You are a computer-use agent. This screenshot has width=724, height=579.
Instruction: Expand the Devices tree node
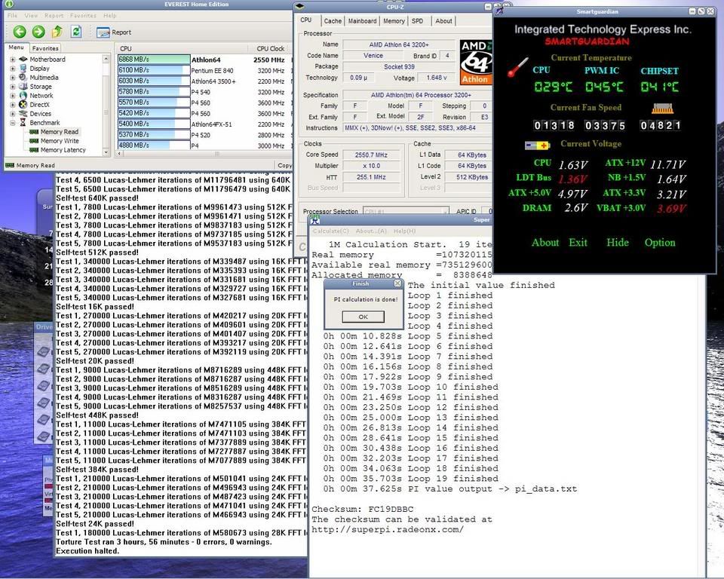13,114
